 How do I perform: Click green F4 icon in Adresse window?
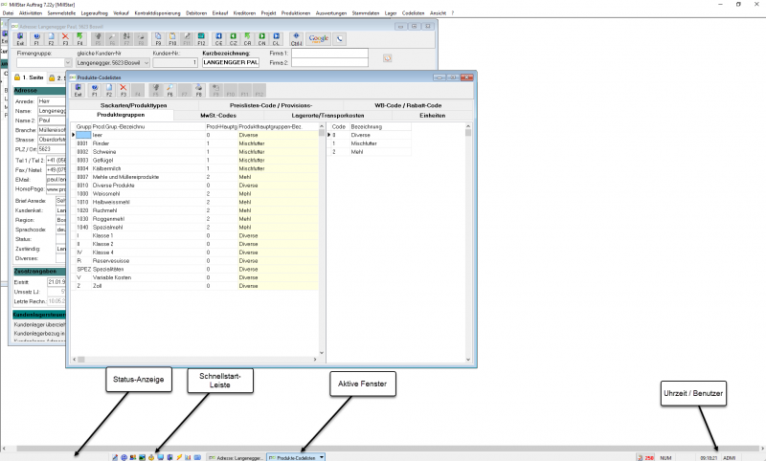coord(79,39)
